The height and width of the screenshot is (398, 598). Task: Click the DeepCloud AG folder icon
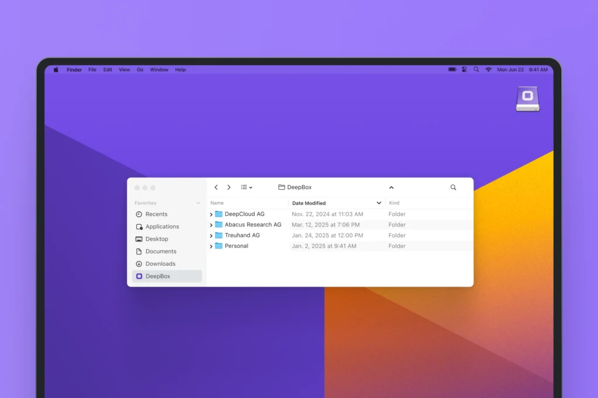click(x=218, y=214)
